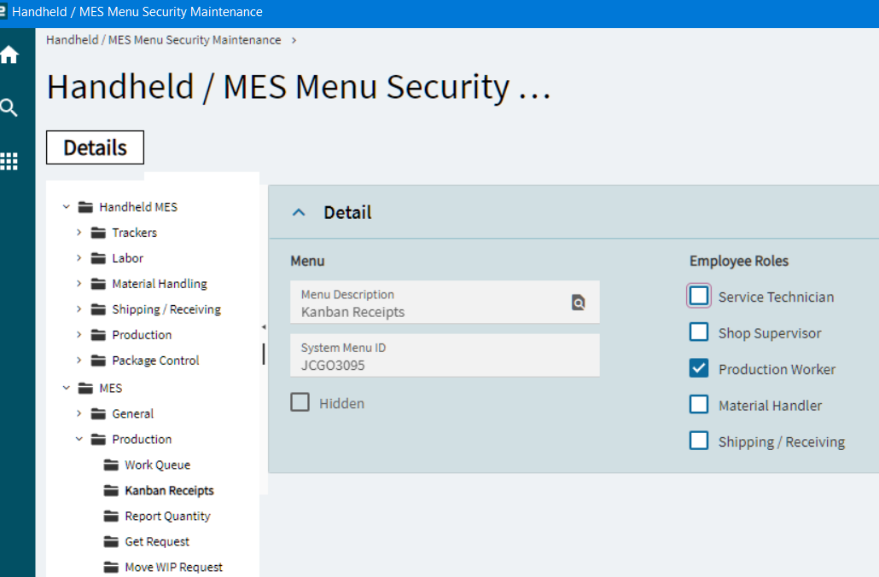This screenshot has width=879, height=577.
Task: Click the Menu section label
Action: [x=307, y=262]
